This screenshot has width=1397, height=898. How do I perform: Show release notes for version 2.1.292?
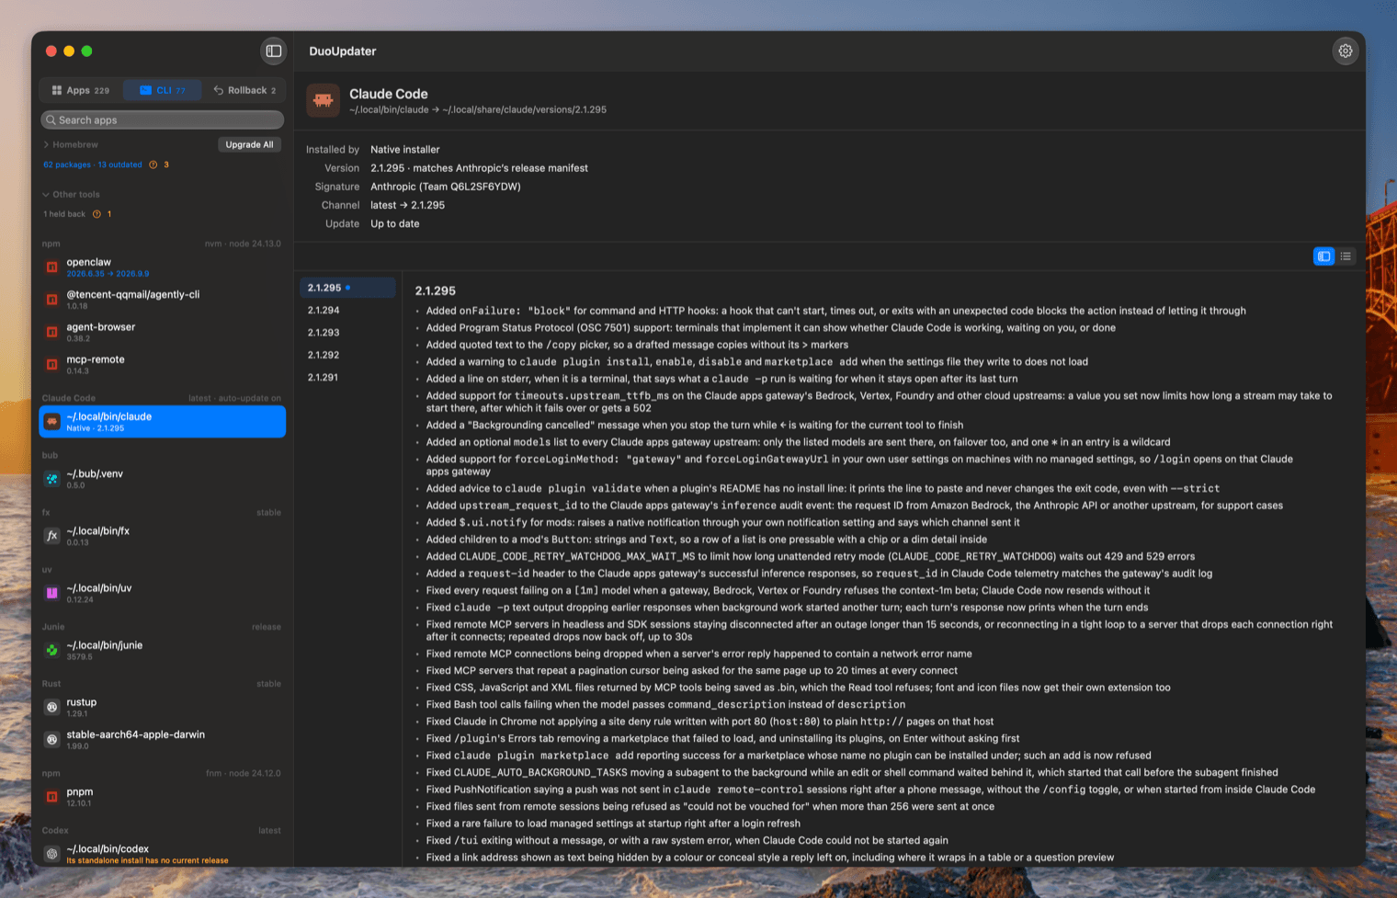pyautogui.click(x=347, y=355)
